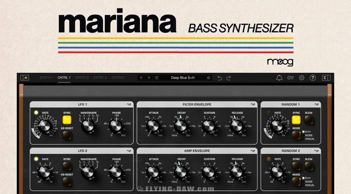The height and width of the screenshot is (194, 351).
Task: Click the undo arrow icon
Action: pos(220,78)
